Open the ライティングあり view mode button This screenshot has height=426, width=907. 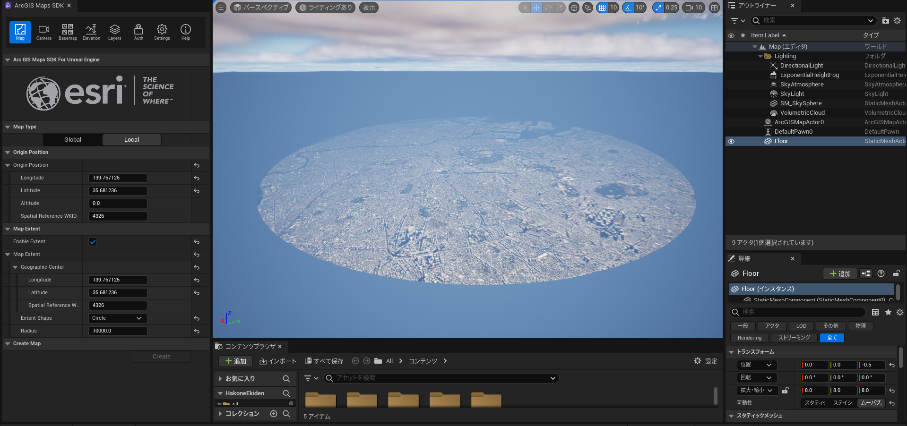point(325,8)
